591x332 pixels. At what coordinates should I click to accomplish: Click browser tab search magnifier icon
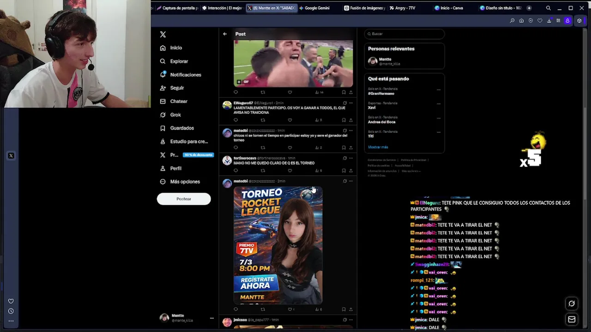pyautogui.click(x=548, y=8)
